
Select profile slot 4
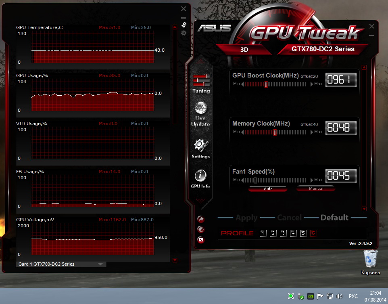[x=293, y=233]
